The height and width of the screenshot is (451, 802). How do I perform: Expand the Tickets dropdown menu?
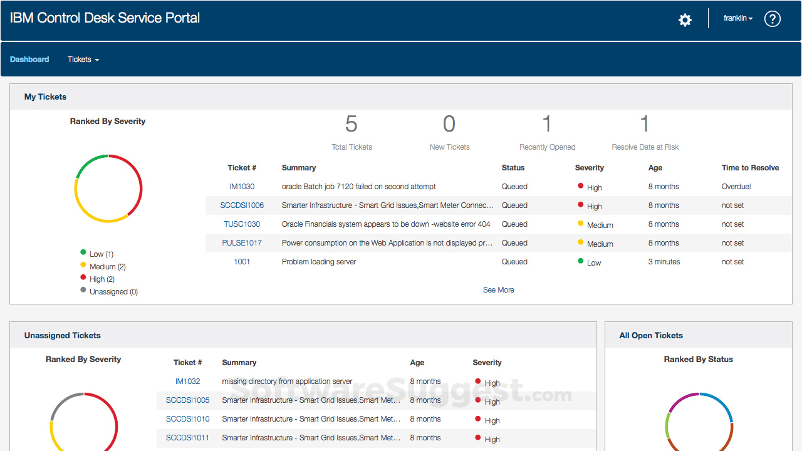[x=83, y=59]
